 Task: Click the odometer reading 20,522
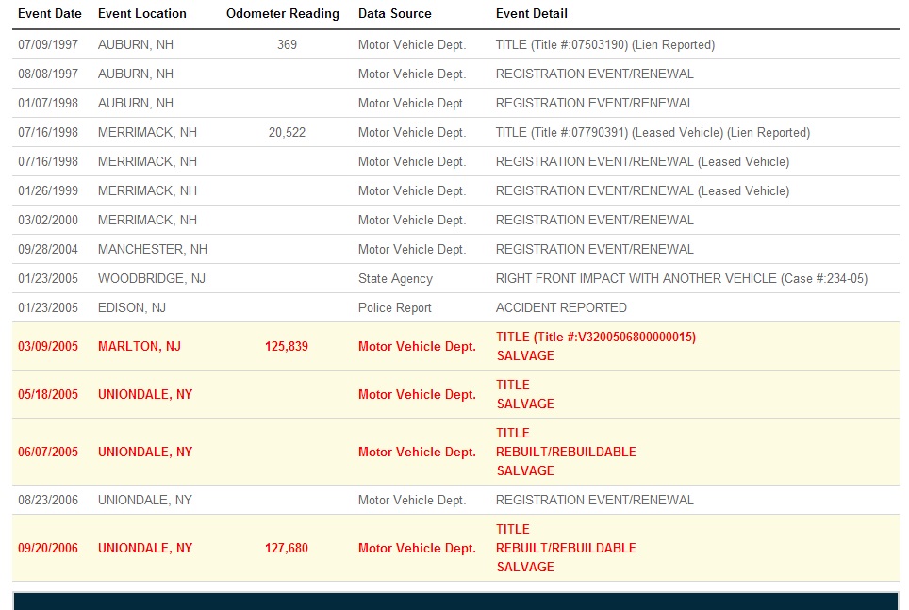pos(287,133)
